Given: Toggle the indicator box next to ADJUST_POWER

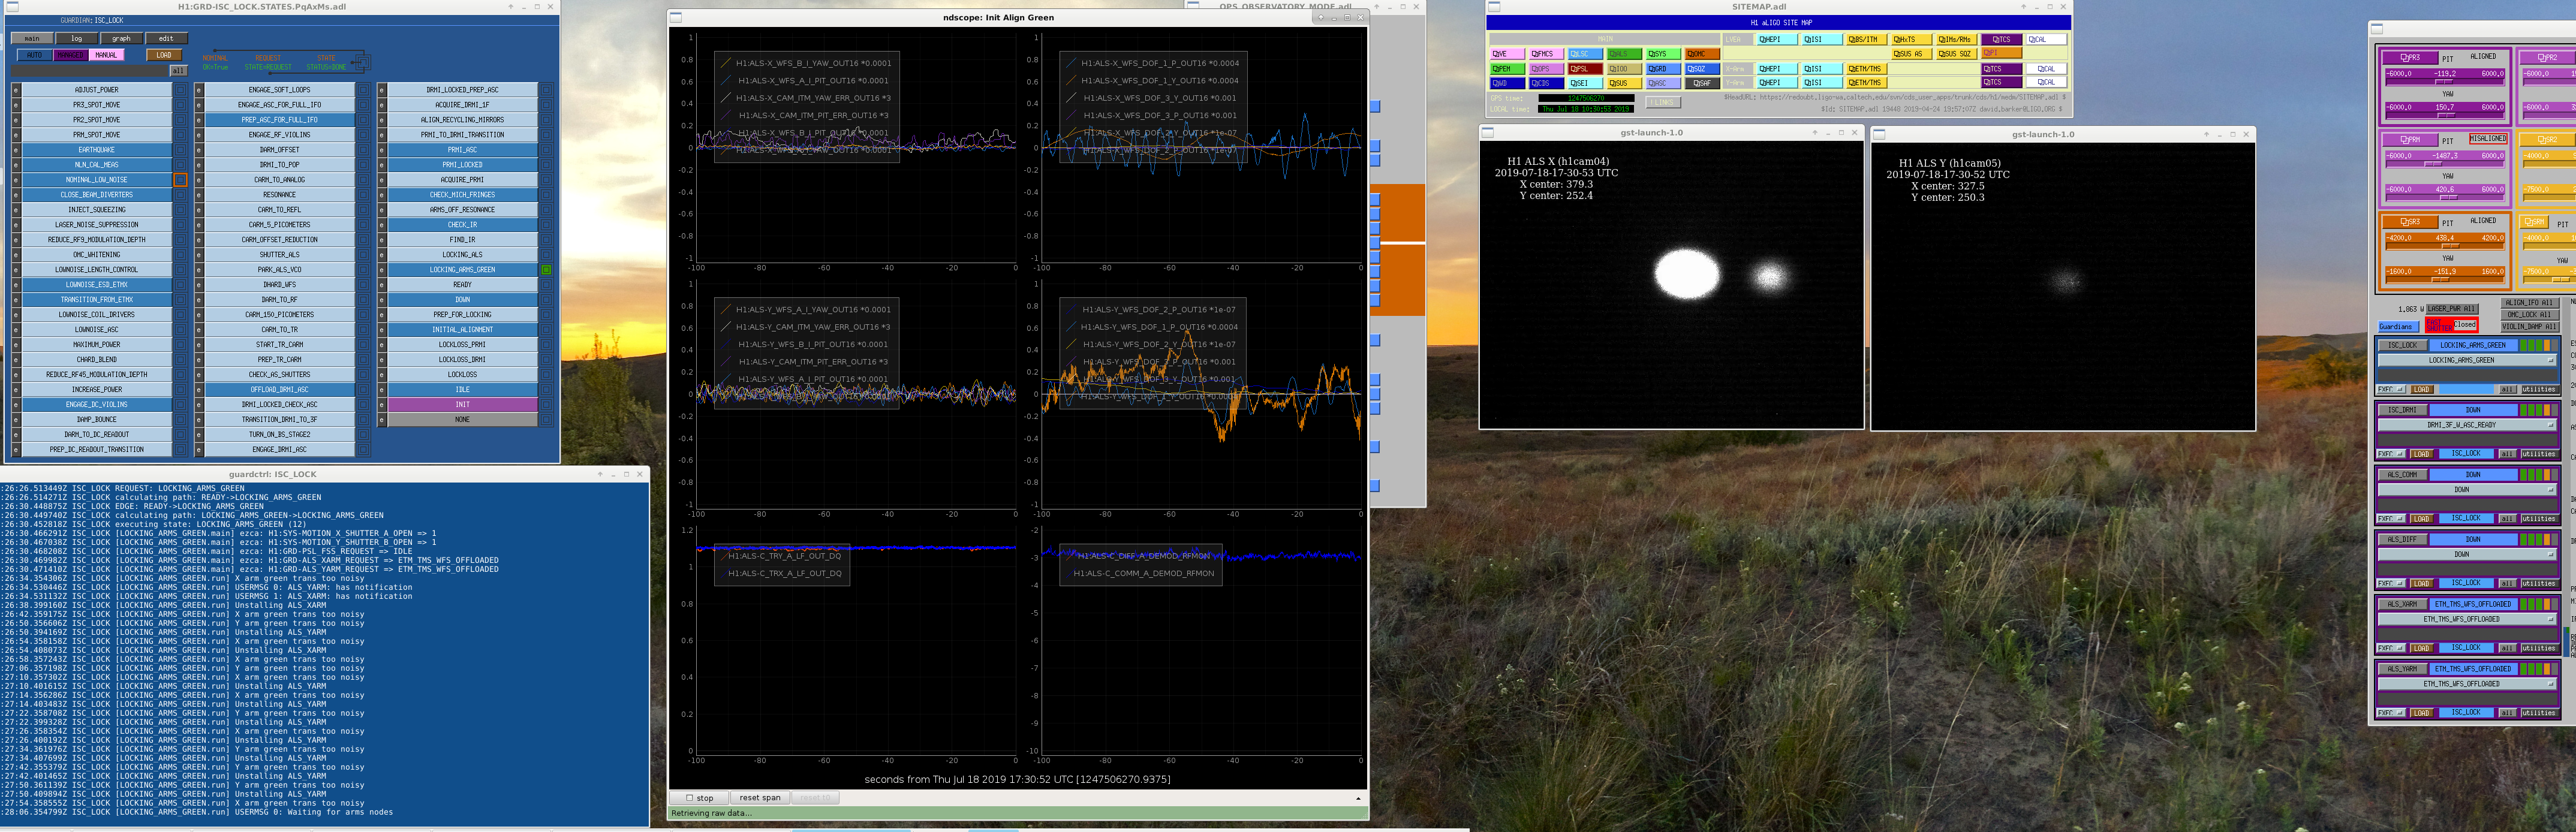Looking at the screenshot, I should (x=181, y=90).
